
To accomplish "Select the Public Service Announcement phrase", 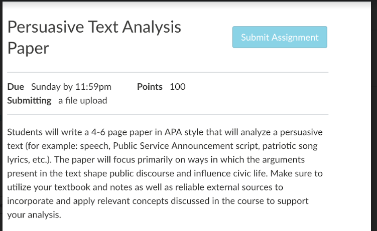I will pyautogui.click(x=173, y=146).
